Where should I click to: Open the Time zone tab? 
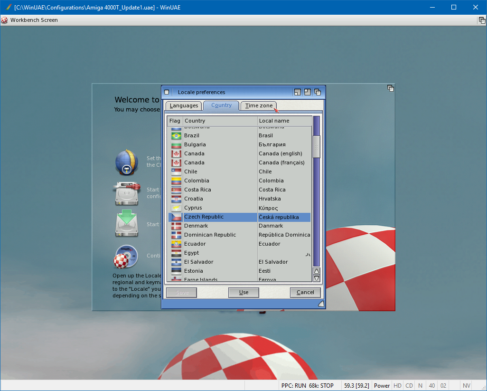tap(259, 105)
